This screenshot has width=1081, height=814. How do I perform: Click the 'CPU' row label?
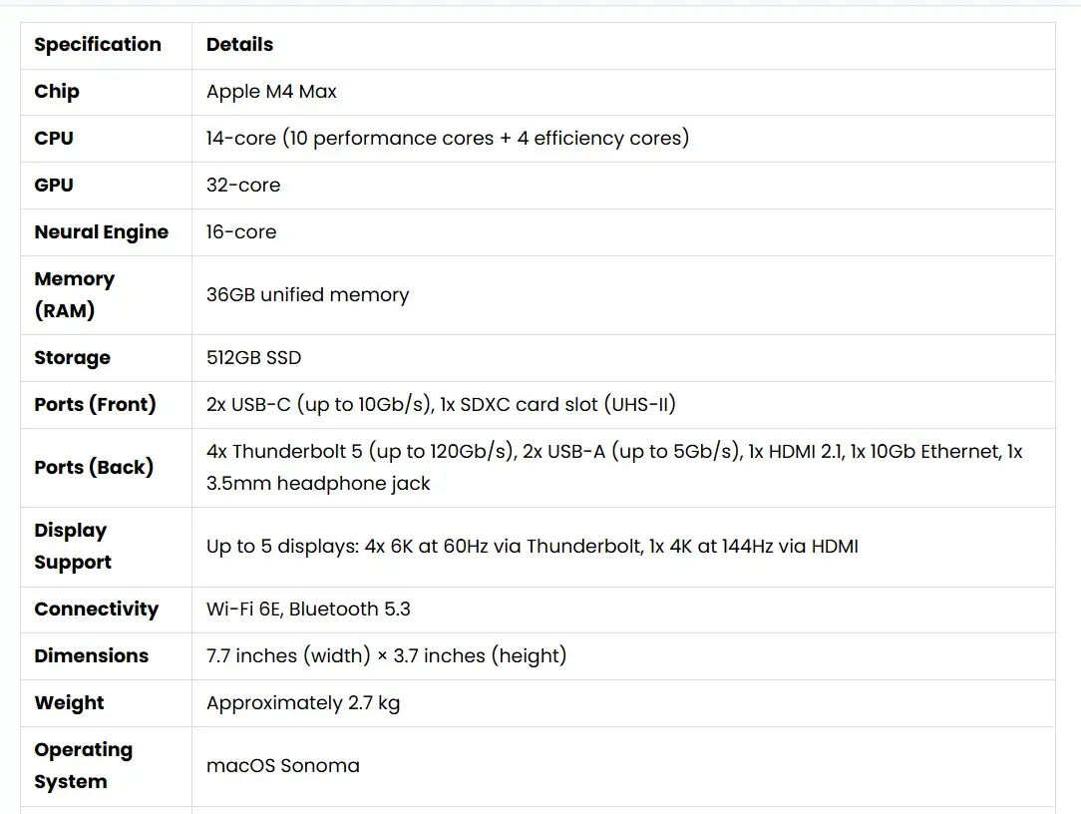(x=54, y=139)
